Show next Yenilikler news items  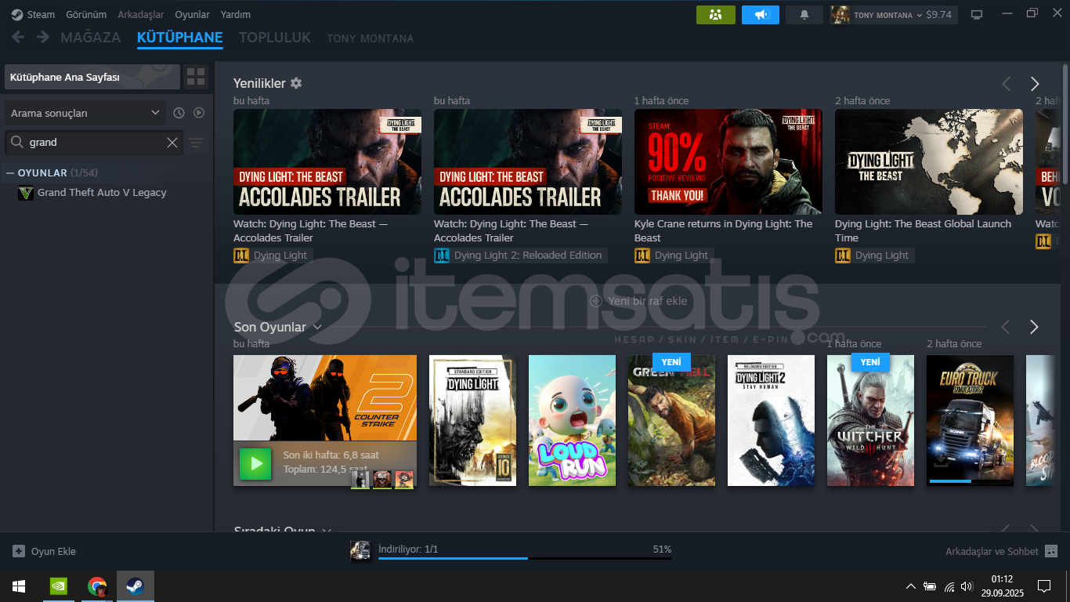[1035, 84]
